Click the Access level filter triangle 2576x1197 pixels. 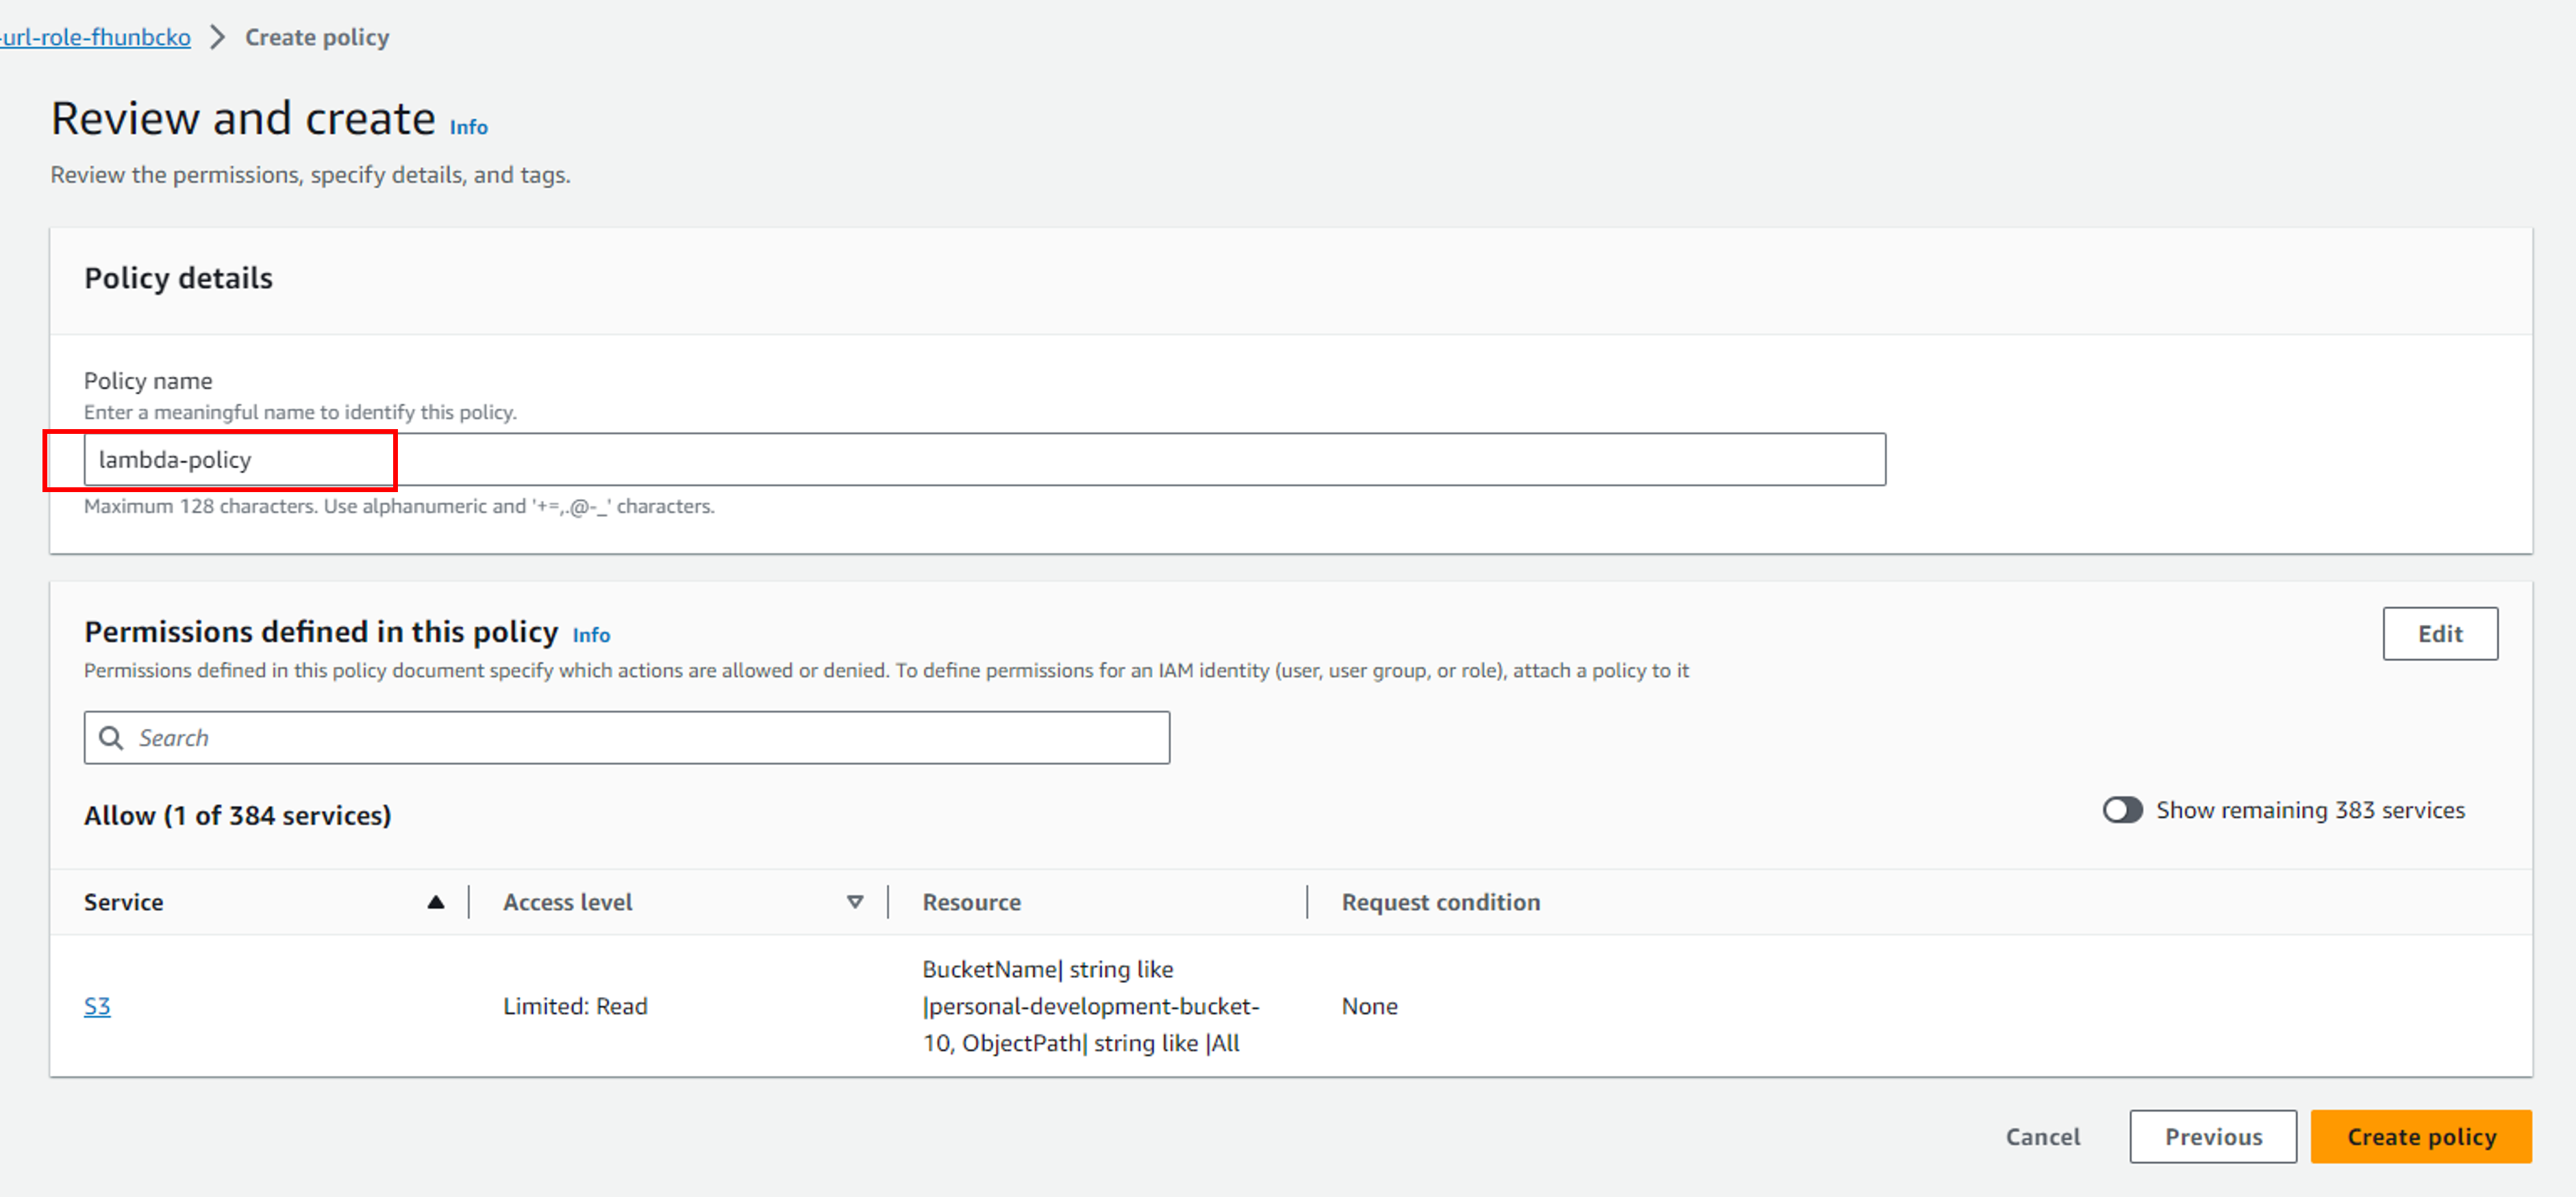pyautogui.click(x=855, y=902)
